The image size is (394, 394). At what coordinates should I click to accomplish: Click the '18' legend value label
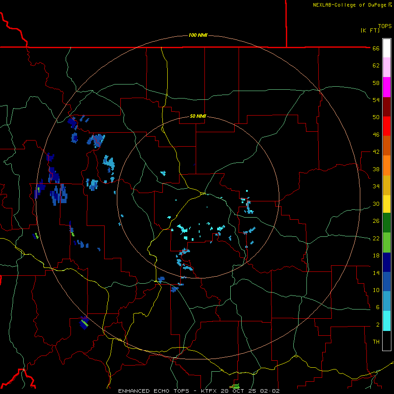click(376, 256)
